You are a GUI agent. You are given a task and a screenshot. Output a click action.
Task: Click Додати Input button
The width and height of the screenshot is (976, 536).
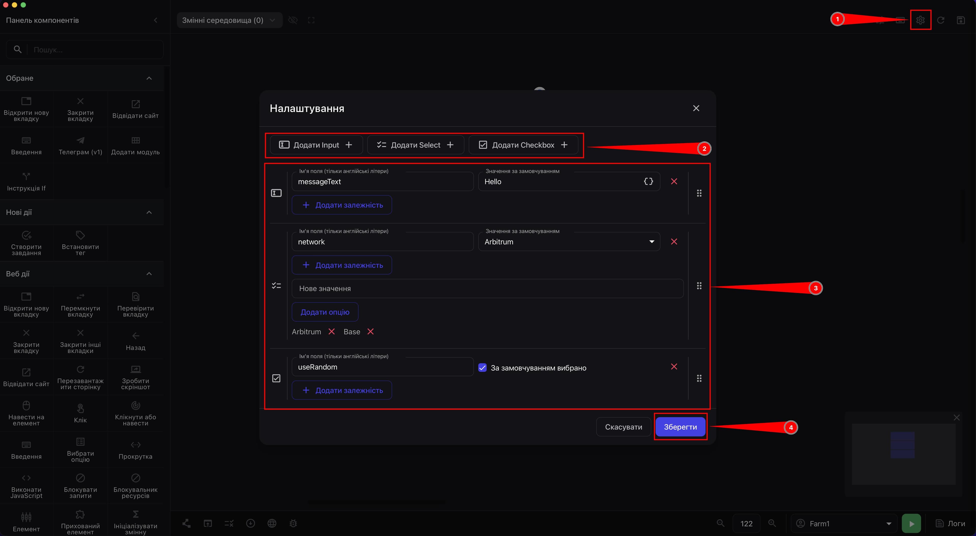316,145
